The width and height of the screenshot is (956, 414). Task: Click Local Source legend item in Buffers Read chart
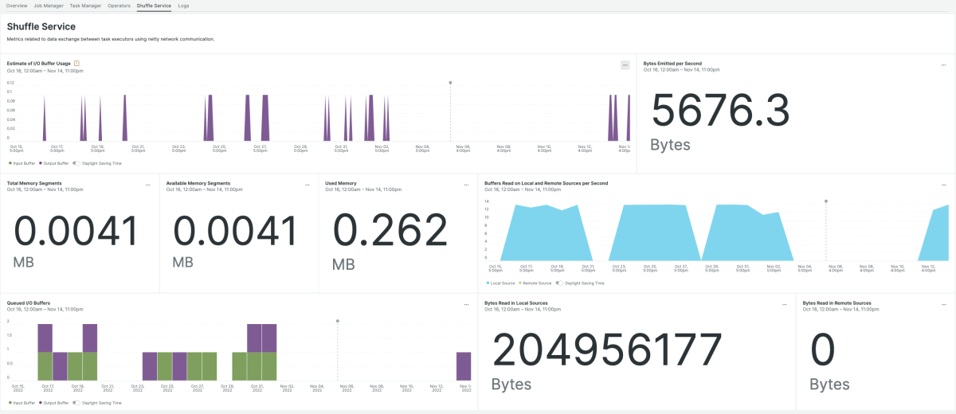point(501,283)
